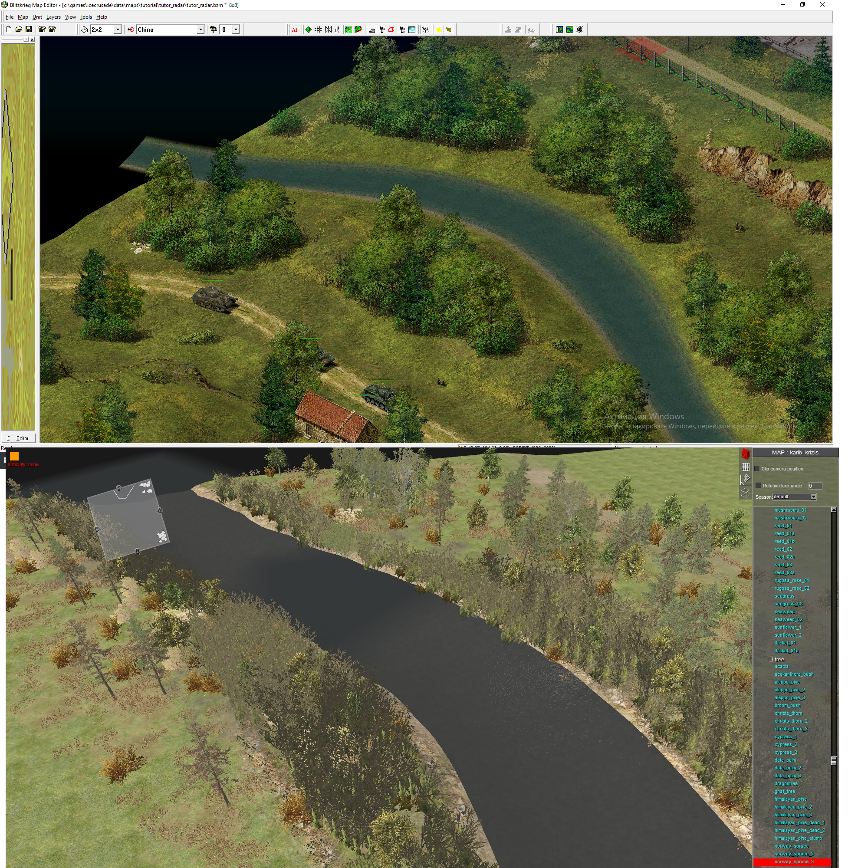Open the 0 value dropdown in toolbar

[x=235, y=30]
